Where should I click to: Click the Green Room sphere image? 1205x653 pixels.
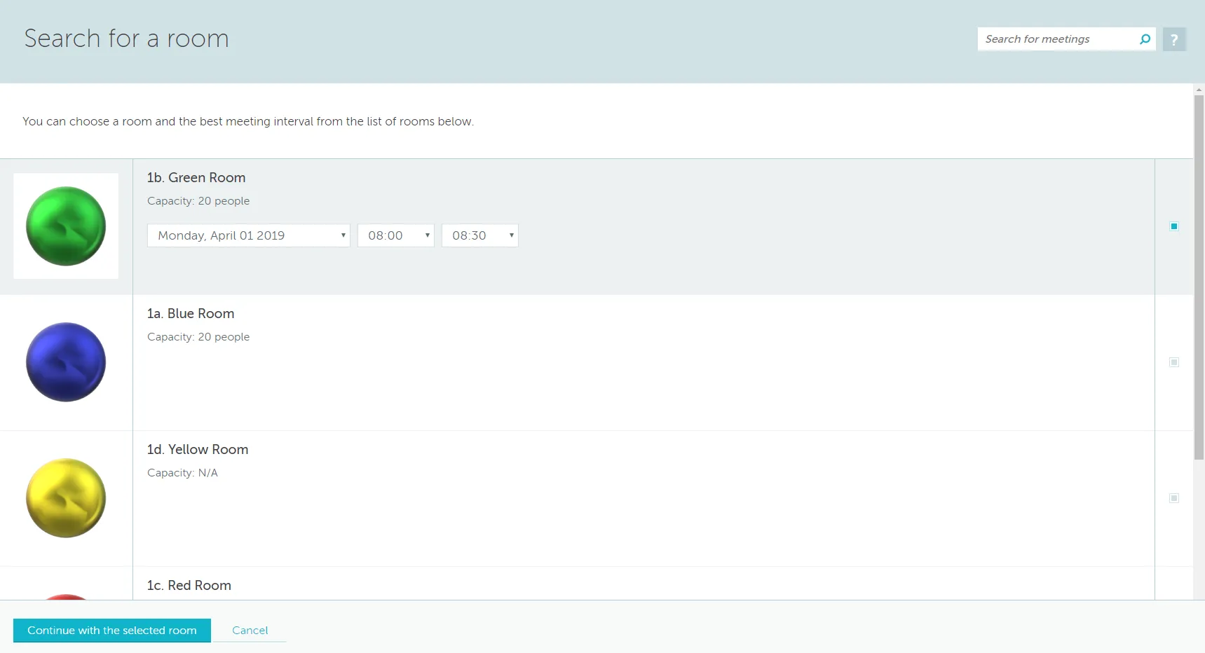tap(66, 226)
